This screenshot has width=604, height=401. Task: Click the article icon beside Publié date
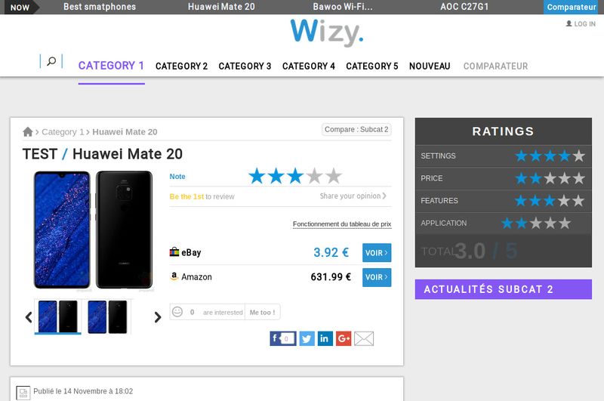click(x=23, y=393)
